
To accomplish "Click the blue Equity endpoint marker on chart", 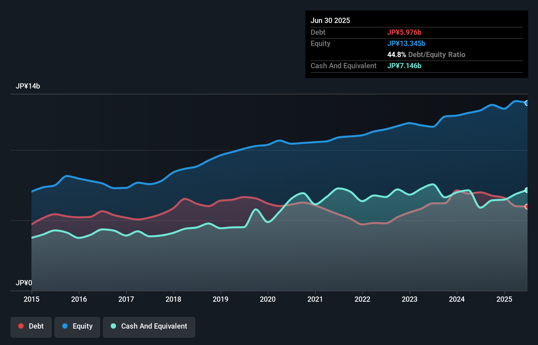I will pyautogui.click(x=527, y=103).
